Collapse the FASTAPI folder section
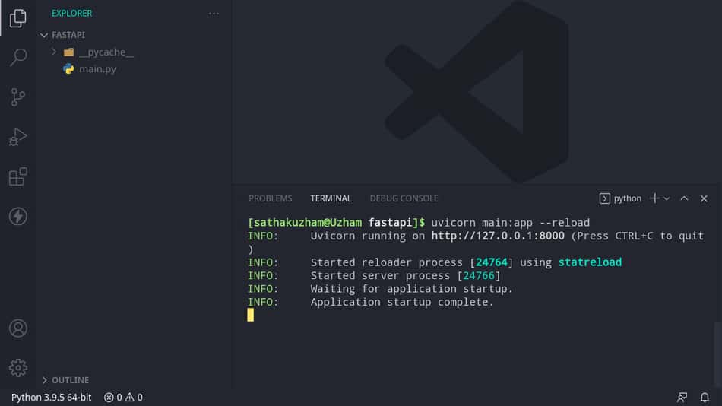Screen dimensions: 722x406 64,35
